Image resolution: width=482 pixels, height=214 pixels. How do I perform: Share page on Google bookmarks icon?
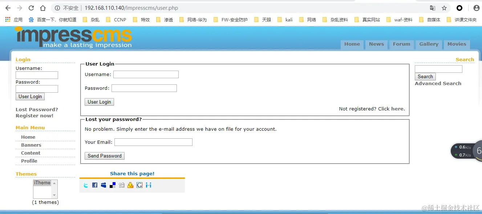pyautogui.click(x=139, y=185)
